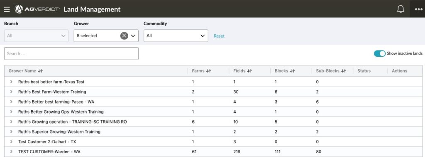Open the Grower dropdown
The width and height of the screenshot is (425, 157).
click(x=106, y=36)
